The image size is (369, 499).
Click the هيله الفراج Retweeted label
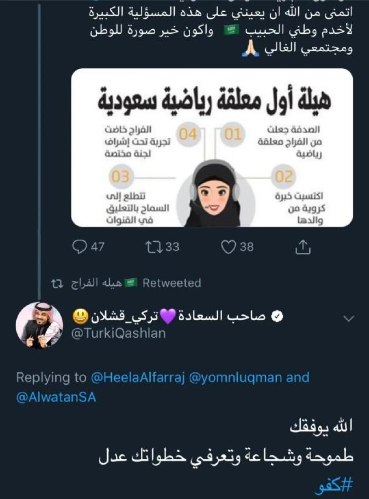coord(136,283)
